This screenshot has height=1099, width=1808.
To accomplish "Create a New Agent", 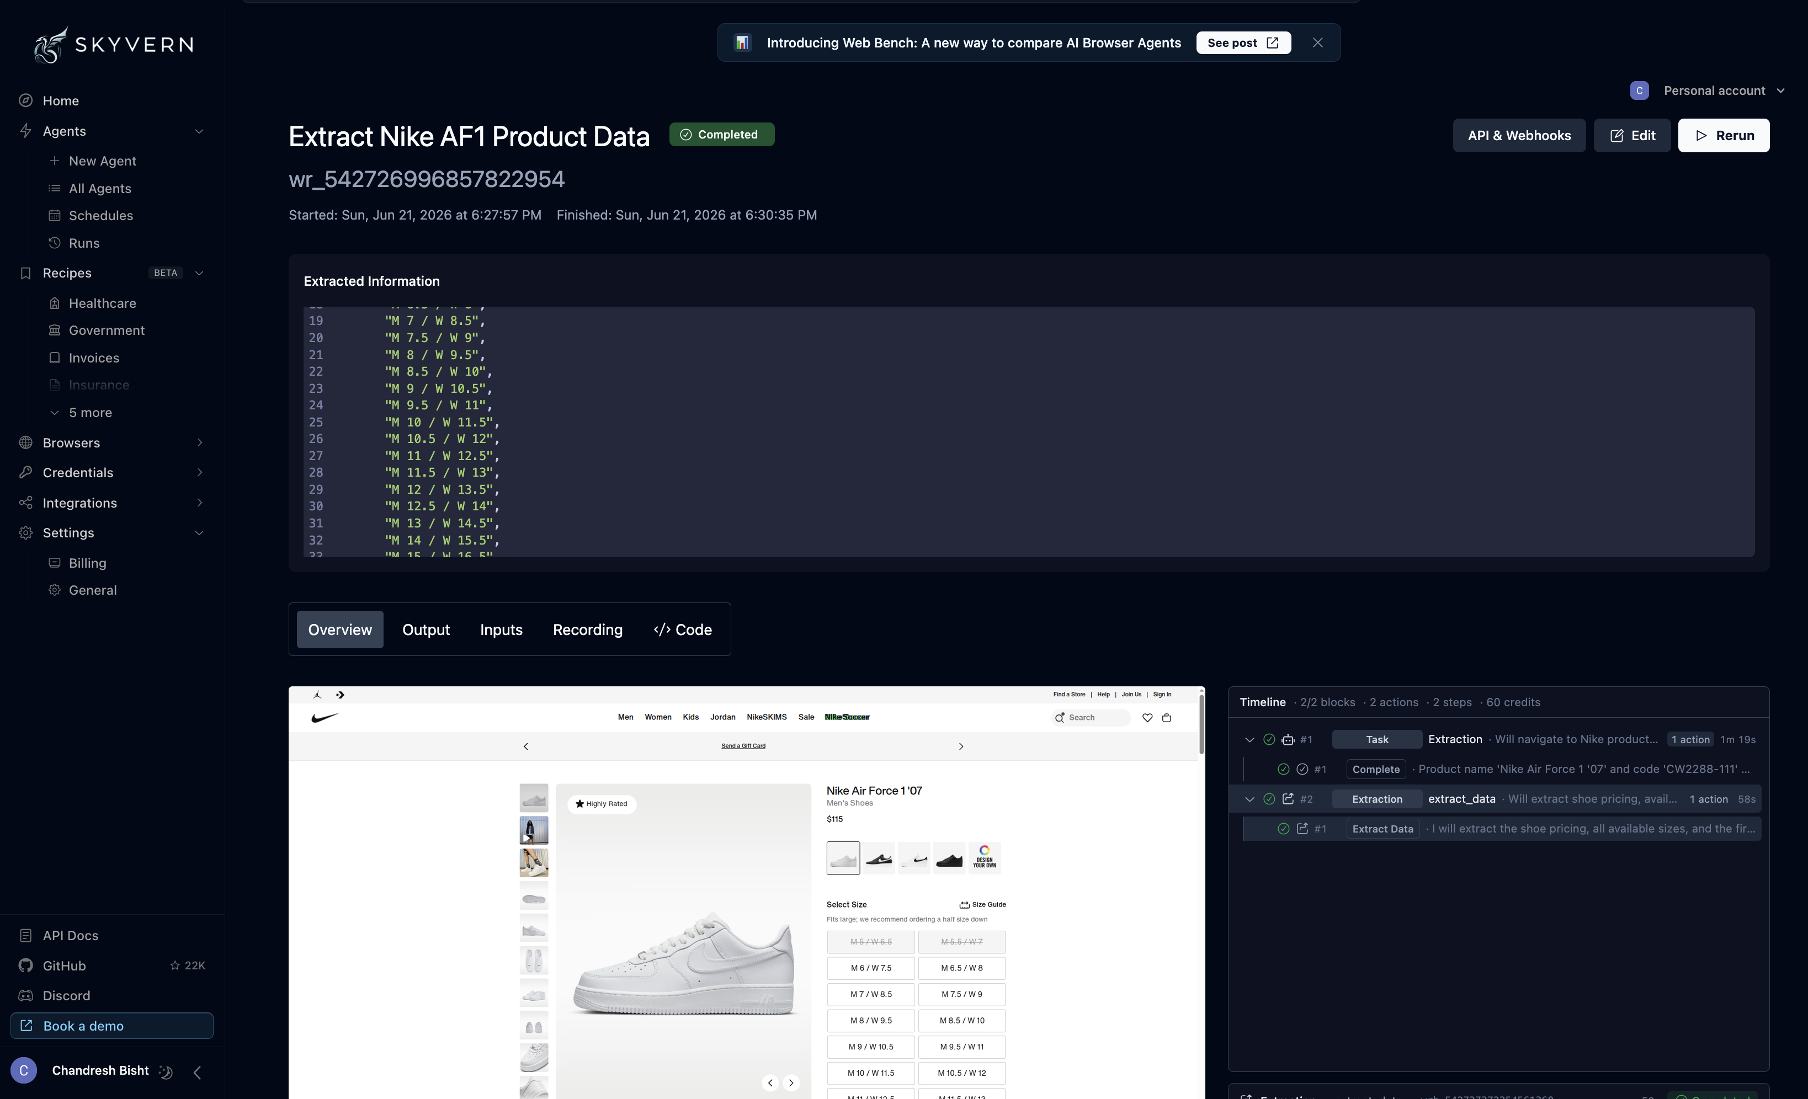I will [102, 161].
